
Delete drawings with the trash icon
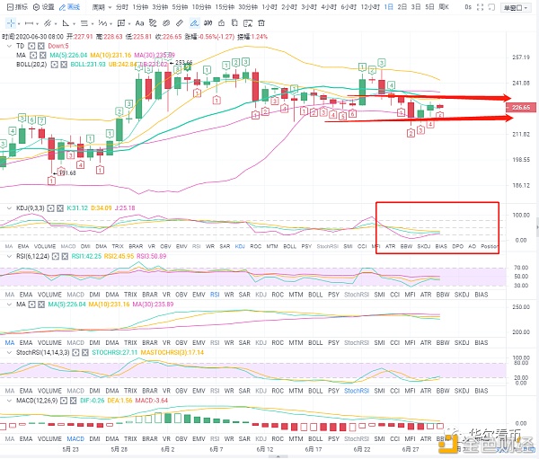coord(261,23)
